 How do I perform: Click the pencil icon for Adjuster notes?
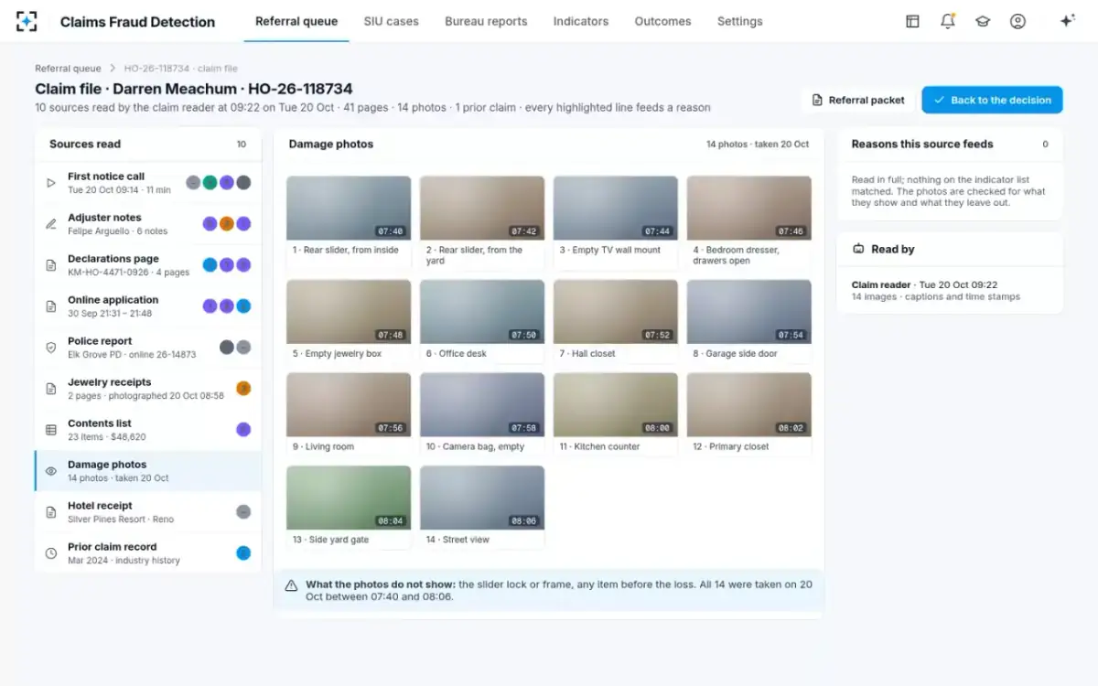(x=51, y=224)
